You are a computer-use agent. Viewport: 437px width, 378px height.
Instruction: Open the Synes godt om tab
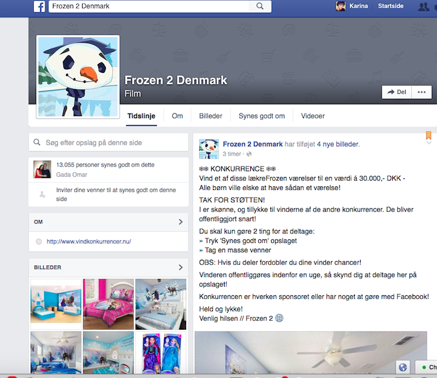tap(262, 116)
